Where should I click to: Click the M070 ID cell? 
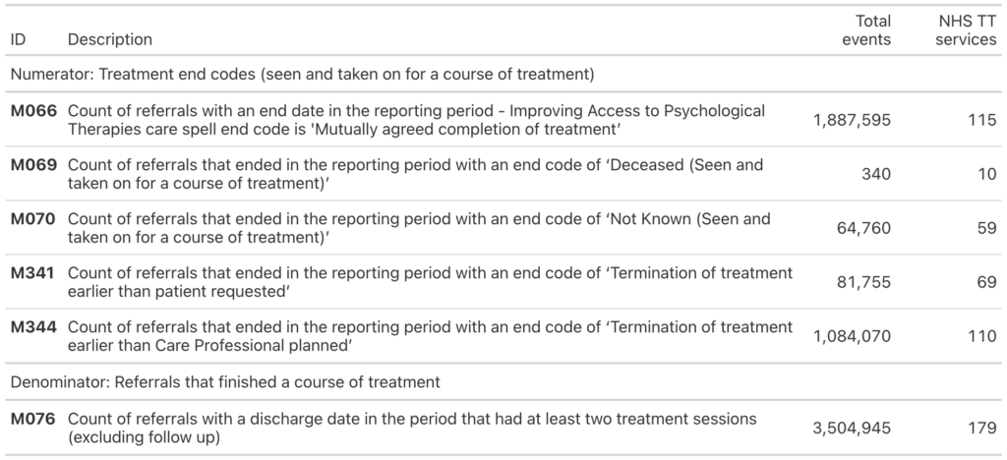tap(33, 219)
